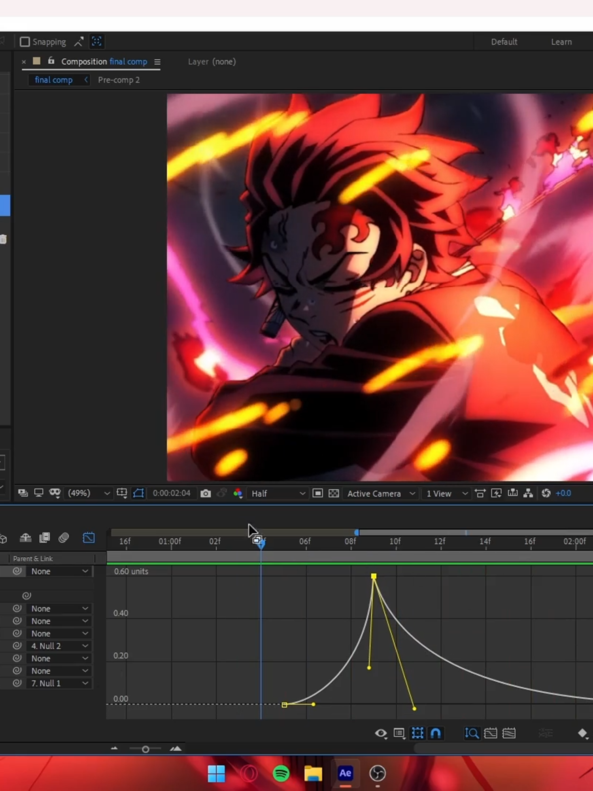
Task: Switch to the Pre-comp 2 breadcrumb
Action: [119, 80]
